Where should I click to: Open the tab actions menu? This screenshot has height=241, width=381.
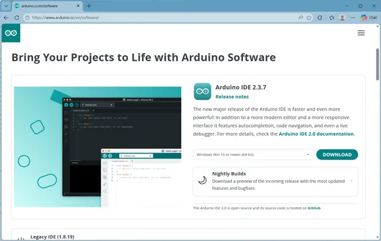[x=6, y=6]
